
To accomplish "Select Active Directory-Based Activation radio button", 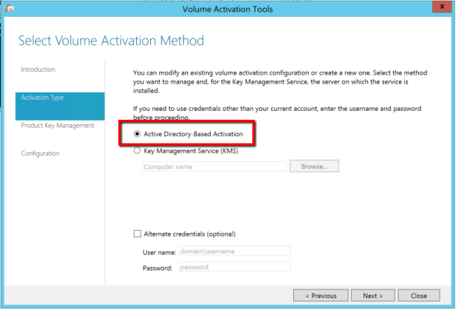I will [137, 134].
